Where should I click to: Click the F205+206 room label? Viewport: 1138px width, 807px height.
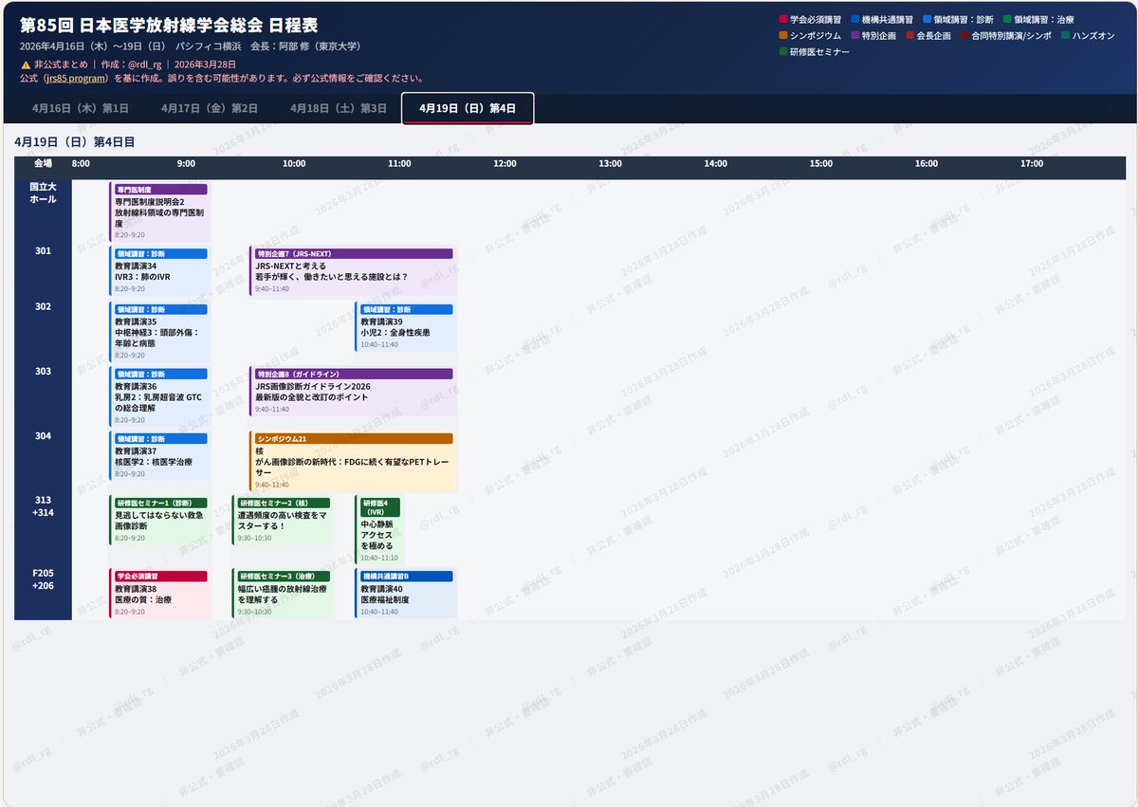click(x=43, y=579)
